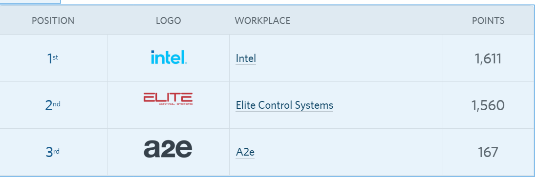Sort by the POSITION column header

pyautogui.click(x=53, y=21)
